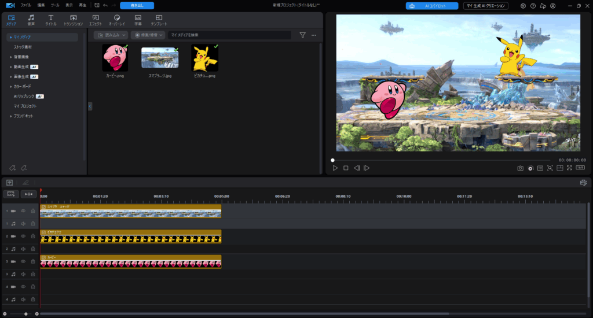Open the トランジション transitions tab
Image resolution: width=593 pixels, height=318 pixels.
click(73, 20)
